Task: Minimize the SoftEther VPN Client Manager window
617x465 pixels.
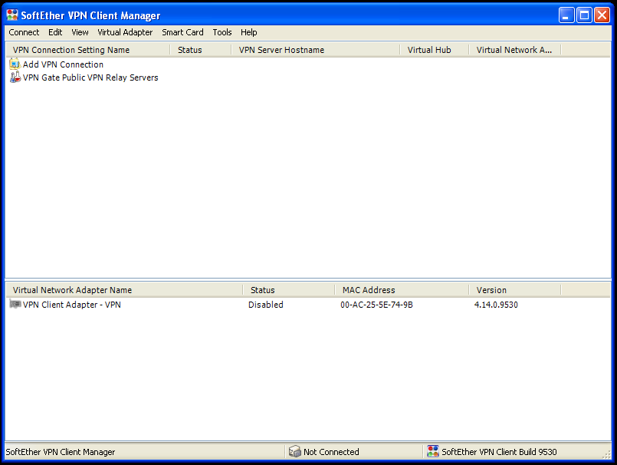Action: point(566,15)
